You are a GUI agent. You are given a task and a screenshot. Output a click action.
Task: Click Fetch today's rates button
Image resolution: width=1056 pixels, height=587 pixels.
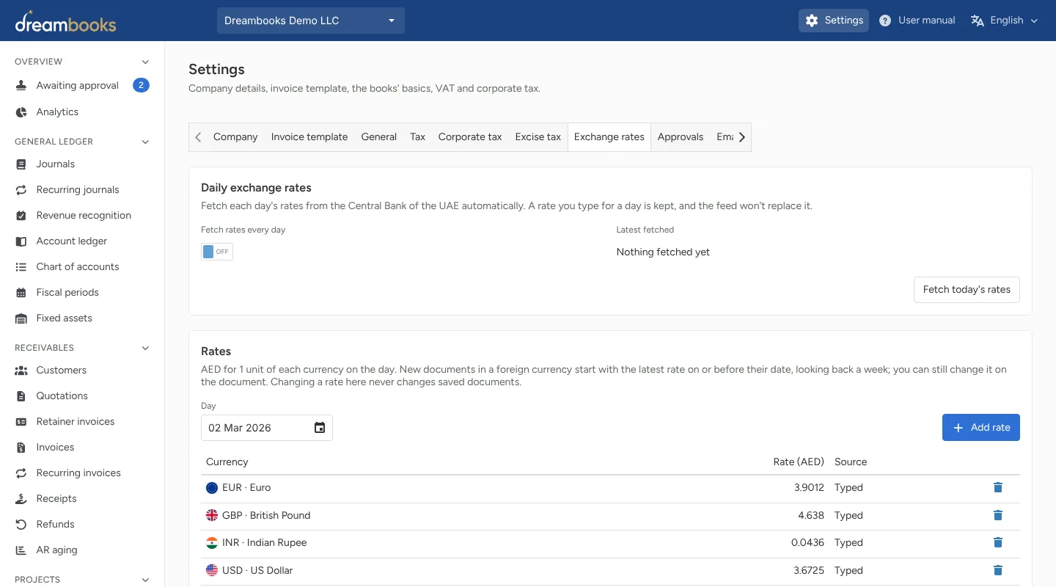967,289
